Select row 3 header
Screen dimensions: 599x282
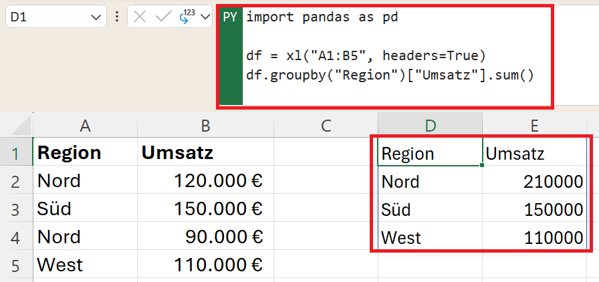[x=16, y=209]
